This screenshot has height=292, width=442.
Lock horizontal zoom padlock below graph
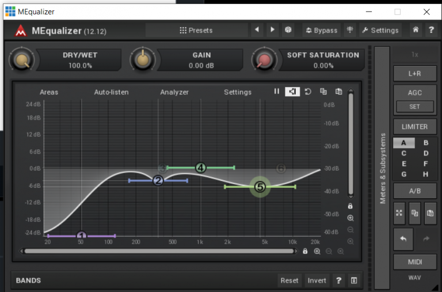pyautogui.click(x=305, y=251)
